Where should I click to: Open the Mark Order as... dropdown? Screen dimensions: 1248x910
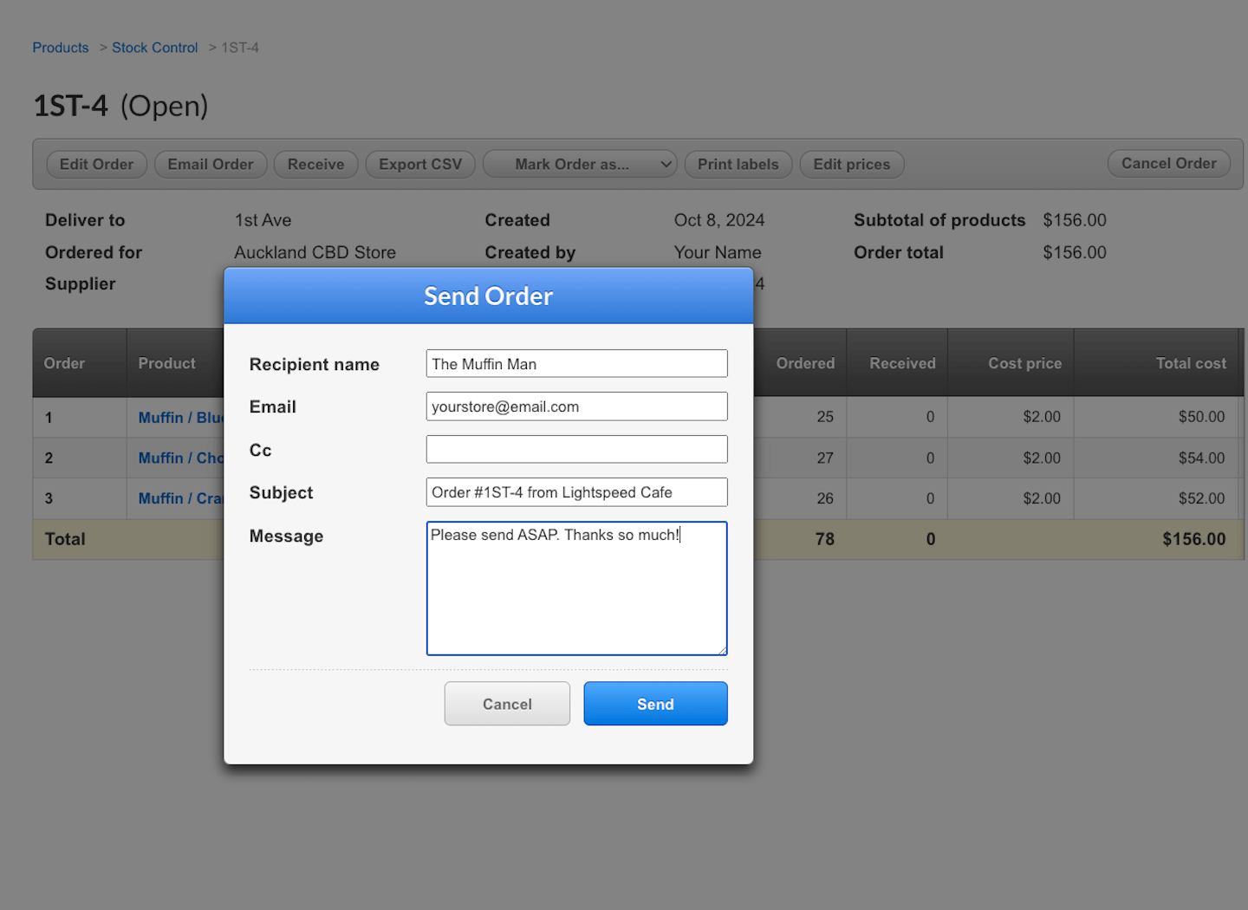pyautogui.click(x=579, y=165)
